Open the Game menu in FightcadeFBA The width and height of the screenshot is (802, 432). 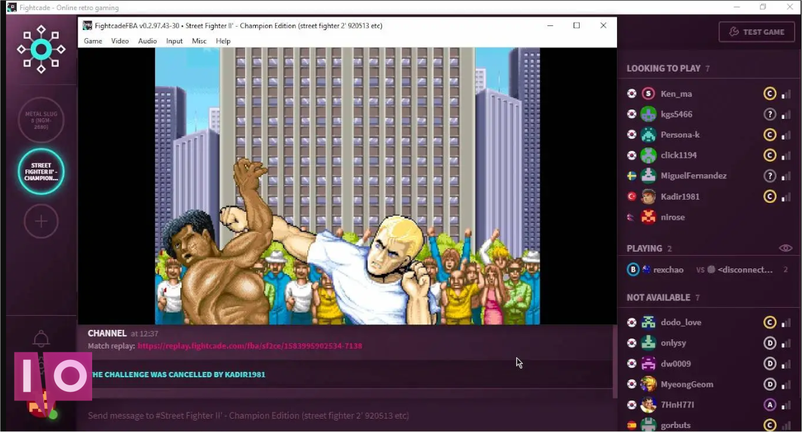point(93,41)
